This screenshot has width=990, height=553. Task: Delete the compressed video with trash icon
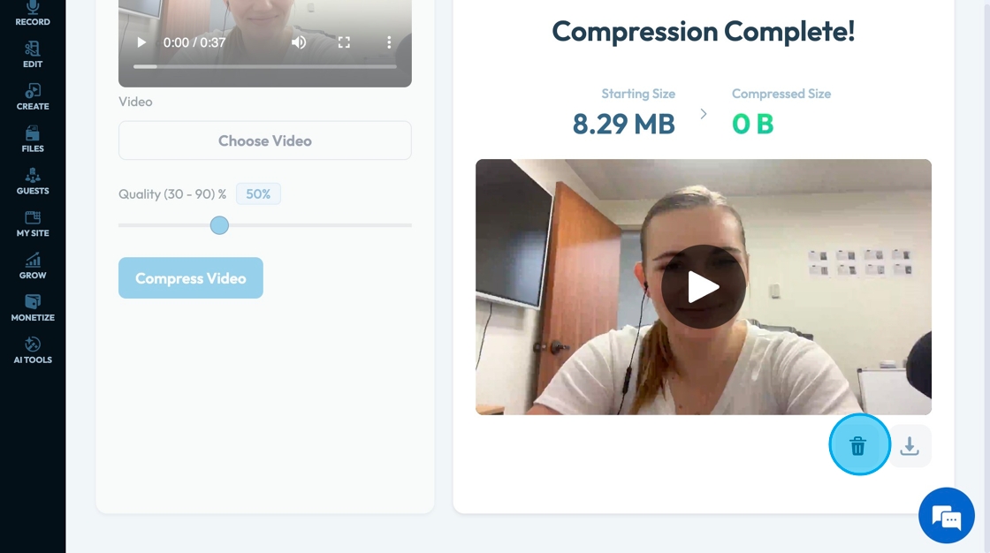(858, 446)
